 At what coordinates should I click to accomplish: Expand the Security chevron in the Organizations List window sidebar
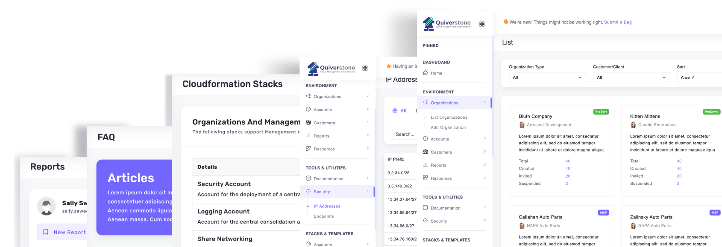485,221
